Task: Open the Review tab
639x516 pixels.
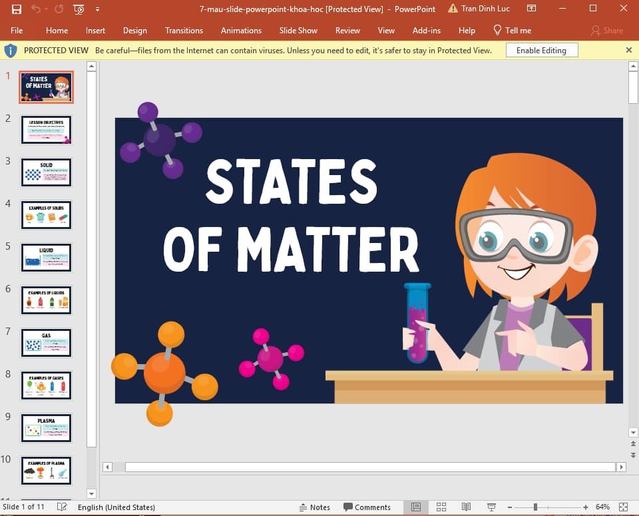Action: point(347,30)
